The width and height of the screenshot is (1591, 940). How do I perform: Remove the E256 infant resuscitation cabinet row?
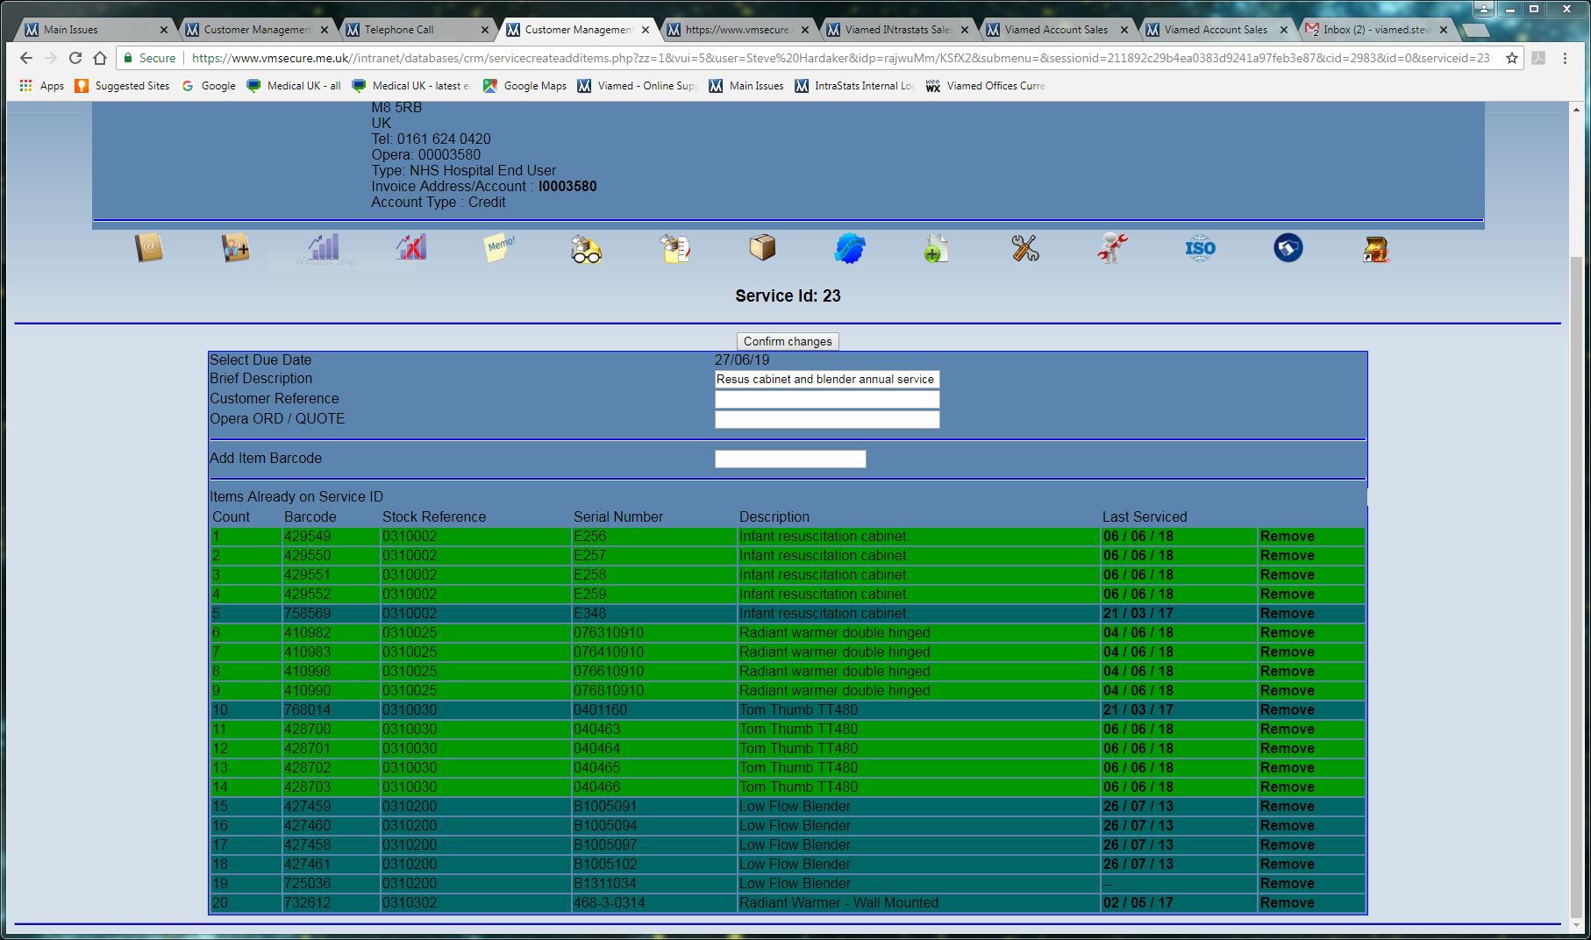tap(1287, 537)
